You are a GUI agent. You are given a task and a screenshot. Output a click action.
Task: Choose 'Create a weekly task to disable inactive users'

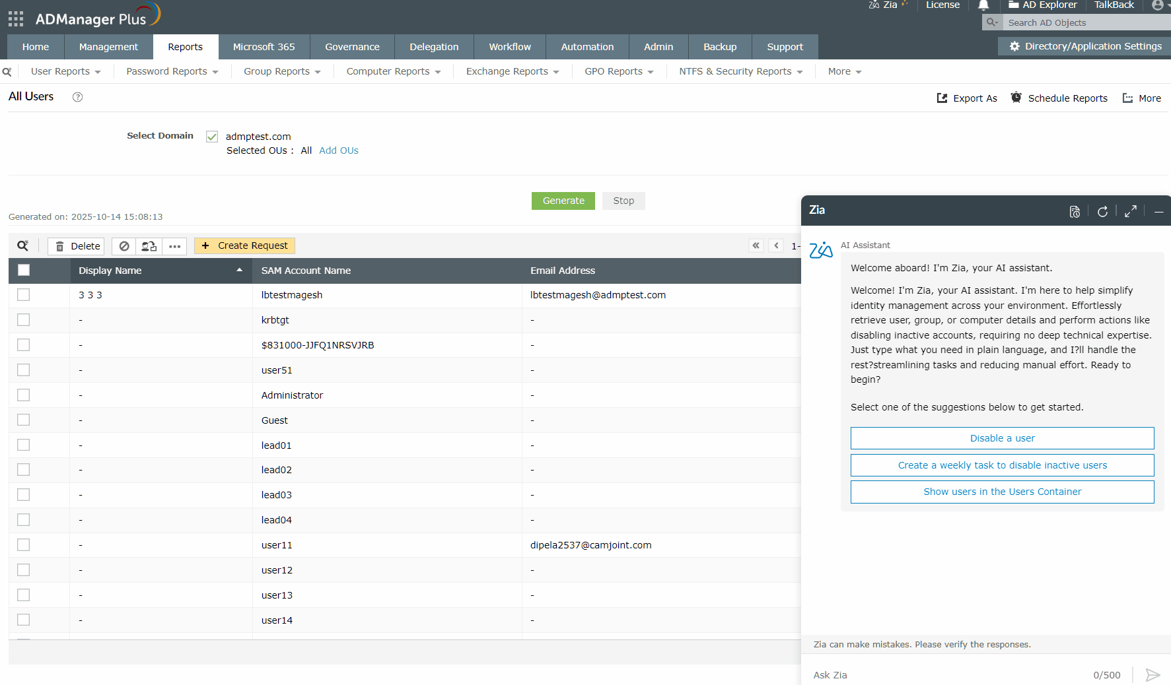pos(1003,465)
